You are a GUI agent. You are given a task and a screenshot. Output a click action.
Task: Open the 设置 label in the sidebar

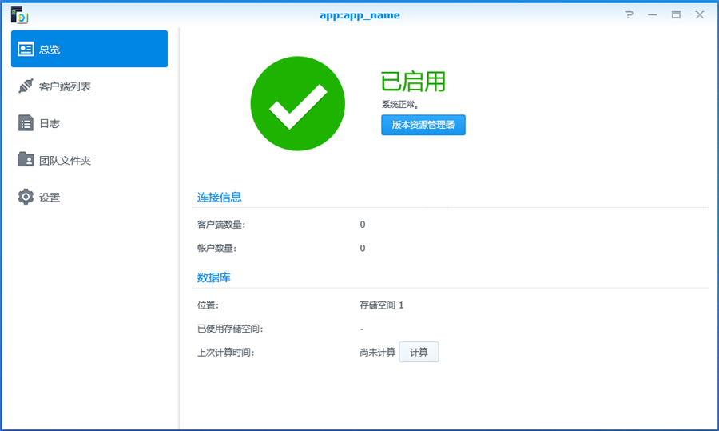(x=50, y=198)
